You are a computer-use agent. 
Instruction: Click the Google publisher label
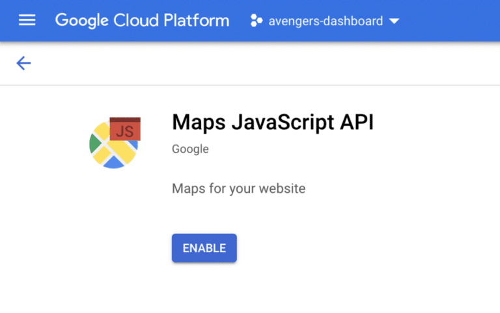click(x=190, y=149)
